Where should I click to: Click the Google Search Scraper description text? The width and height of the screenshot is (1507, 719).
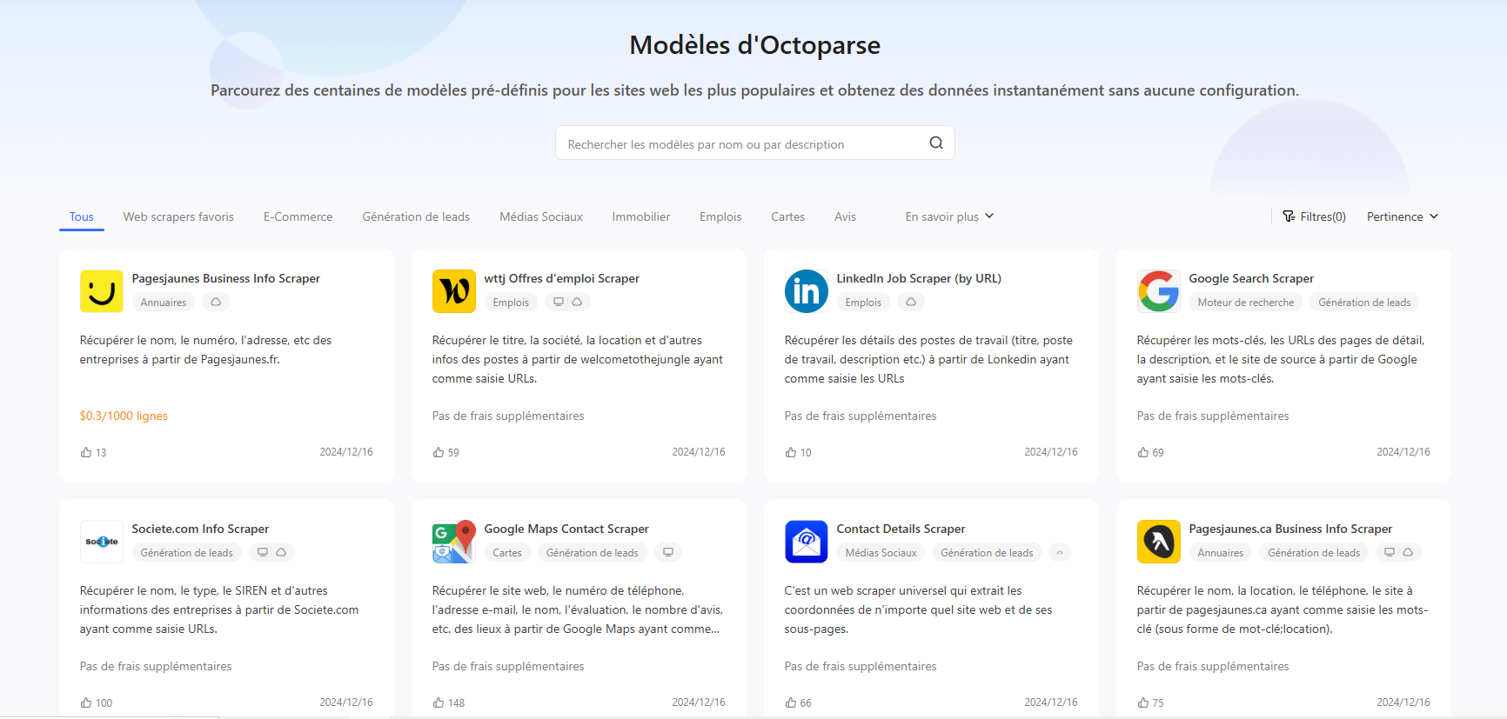[x=1281, y=359]
